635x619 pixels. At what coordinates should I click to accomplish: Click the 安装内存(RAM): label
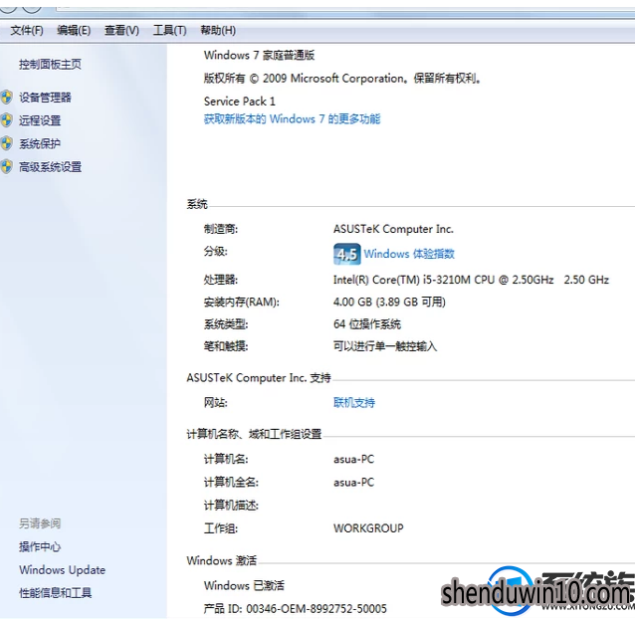pyautogui.click(x=242, y=302)
